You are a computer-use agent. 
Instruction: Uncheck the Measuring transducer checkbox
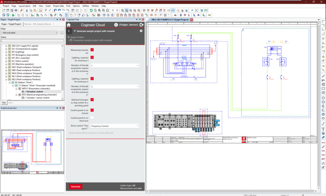tap(92, 50)
